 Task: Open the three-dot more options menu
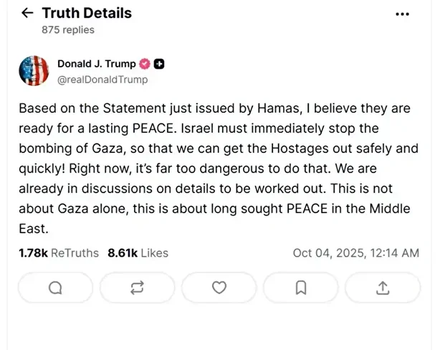403,14
